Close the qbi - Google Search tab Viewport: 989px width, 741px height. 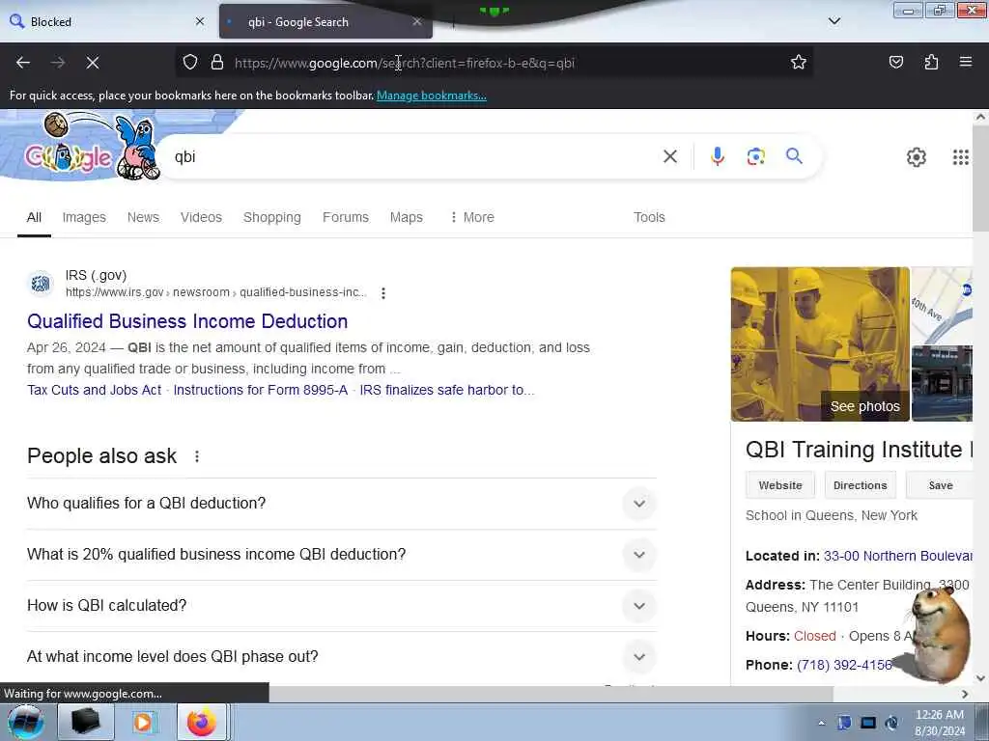coord(417,21)
